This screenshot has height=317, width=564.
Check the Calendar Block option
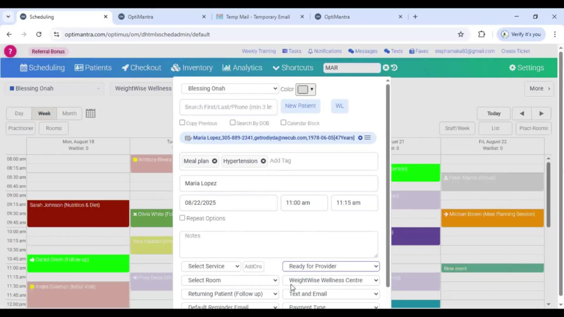point(284,123)
